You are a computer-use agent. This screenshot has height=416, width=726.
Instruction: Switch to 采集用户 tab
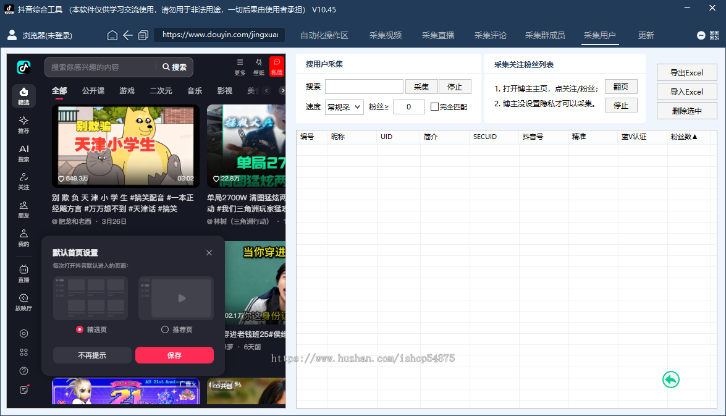(600, 36)
